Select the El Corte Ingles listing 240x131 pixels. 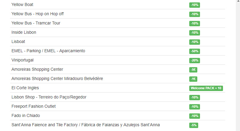click(25, 88)
